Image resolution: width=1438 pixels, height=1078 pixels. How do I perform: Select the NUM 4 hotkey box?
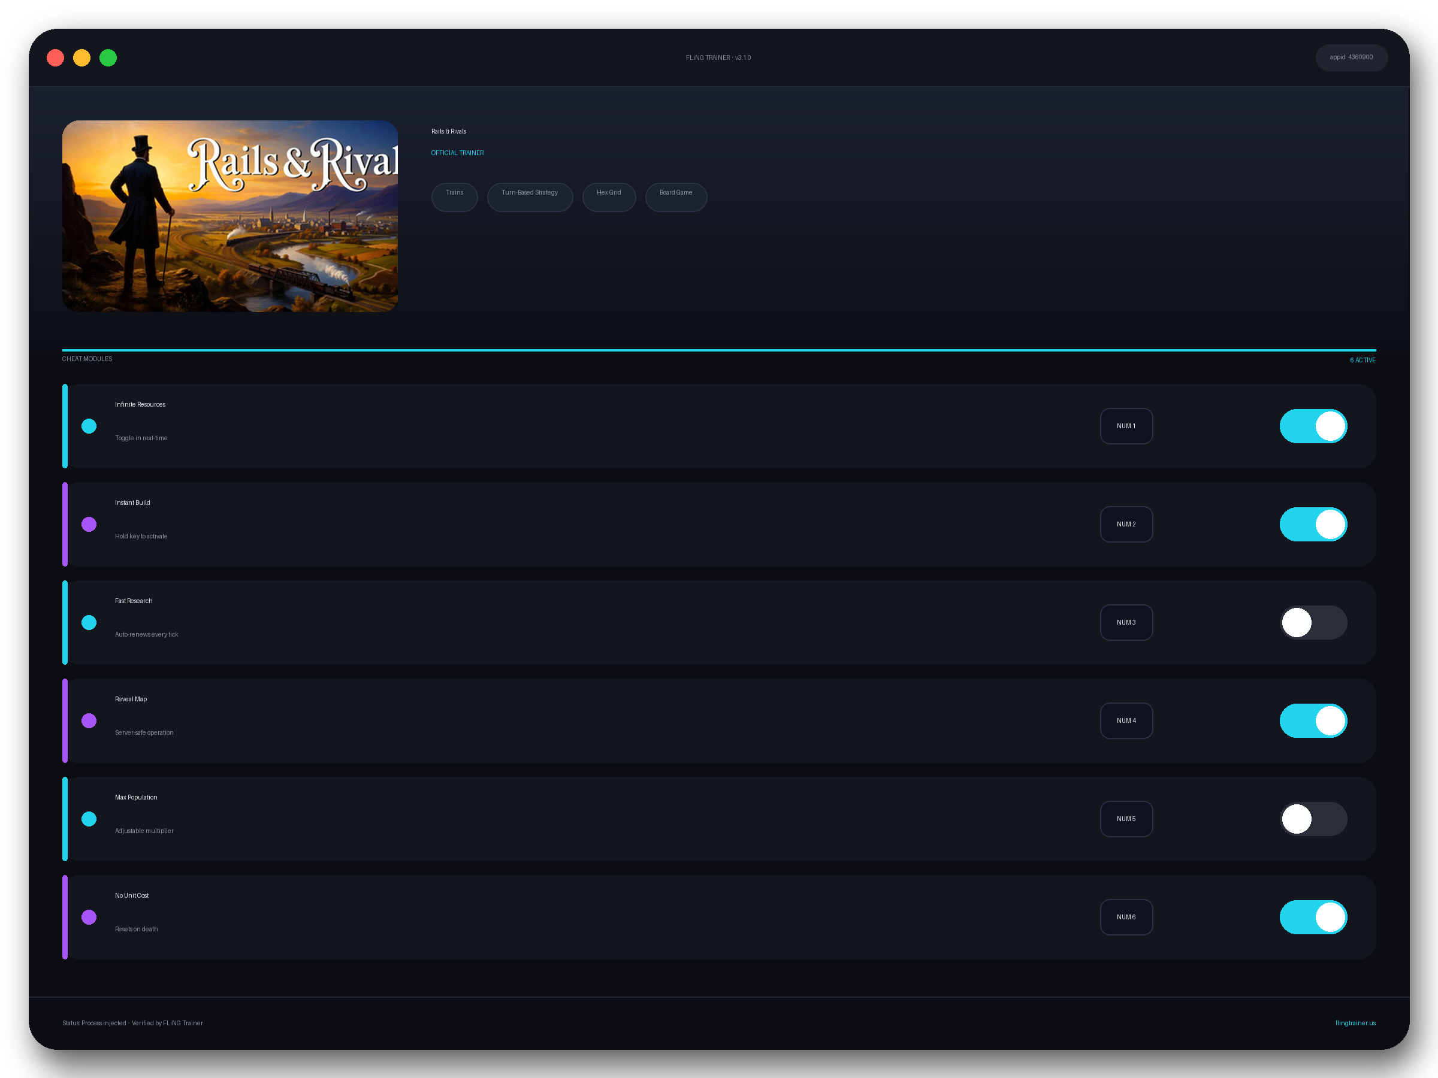point(1126,720)
